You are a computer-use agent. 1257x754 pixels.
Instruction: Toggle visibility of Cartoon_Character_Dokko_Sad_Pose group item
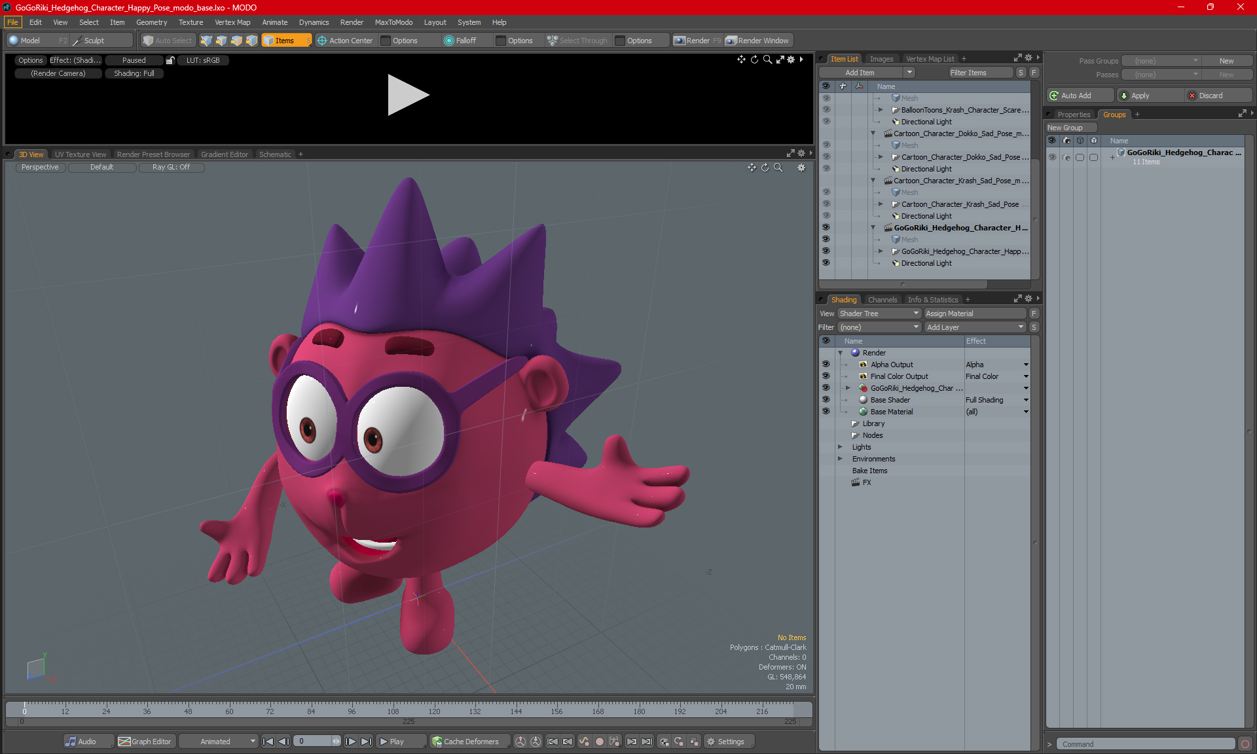826,157
